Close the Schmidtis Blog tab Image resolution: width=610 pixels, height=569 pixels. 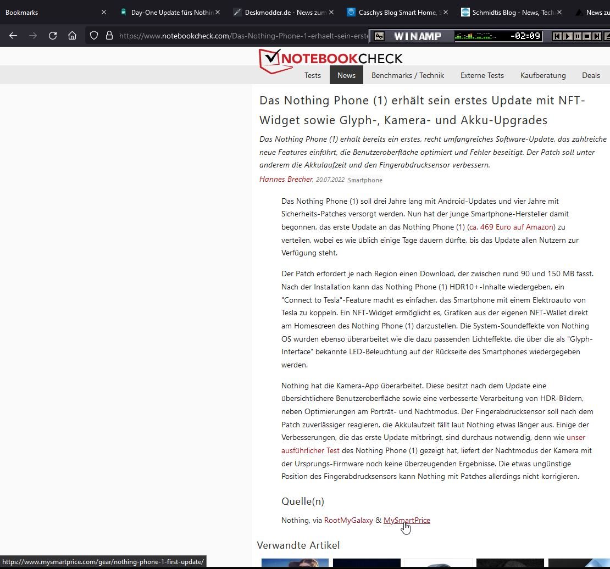560,12
